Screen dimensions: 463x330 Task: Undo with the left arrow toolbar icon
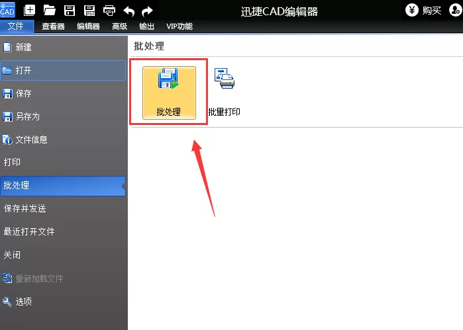click(x=129, y=11)
